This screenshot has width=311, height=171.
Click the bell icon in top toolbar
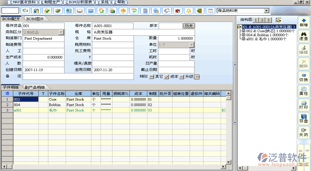[188, 10]
